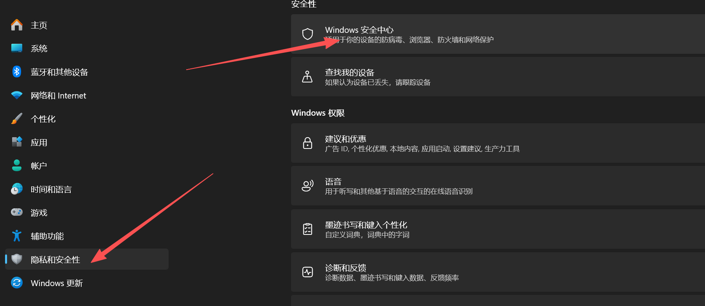Click the shield icon beside Windows 安全中心
The height and width of the screenshot is (306, 705).
point(308,34)
